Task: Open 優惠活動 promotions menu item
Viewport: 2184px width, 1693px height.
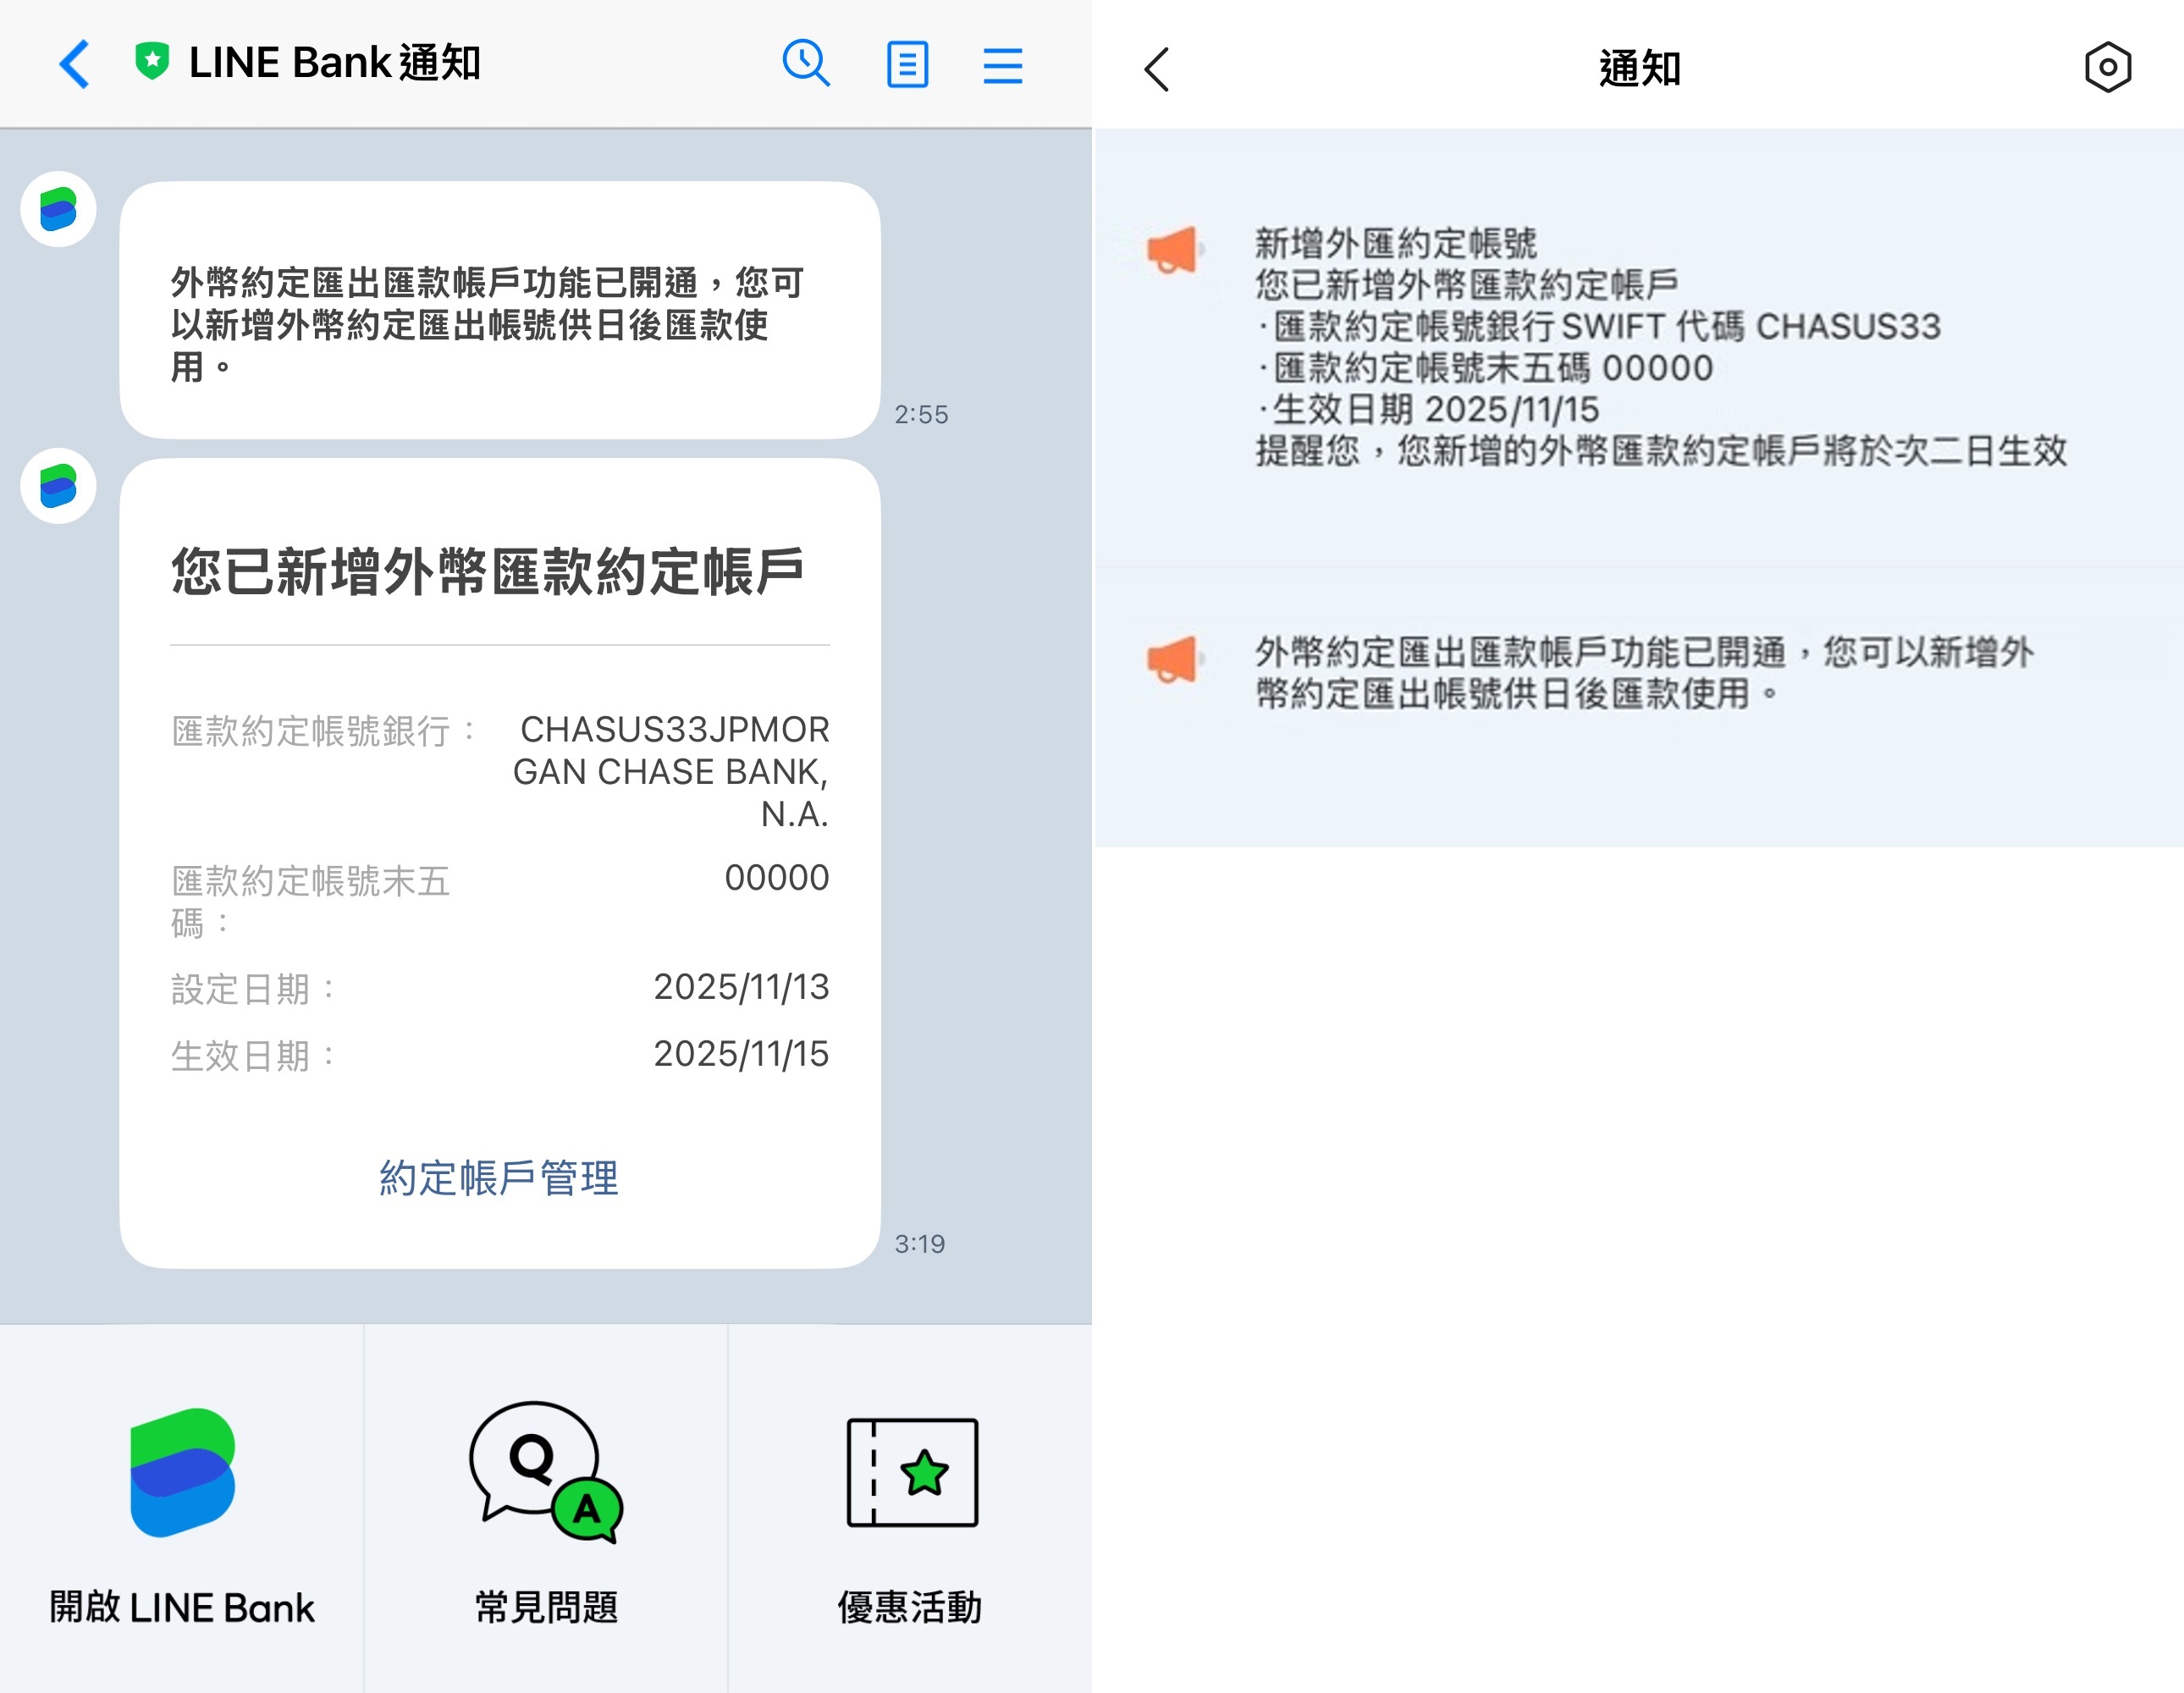Action: (x=910, y=1510)
